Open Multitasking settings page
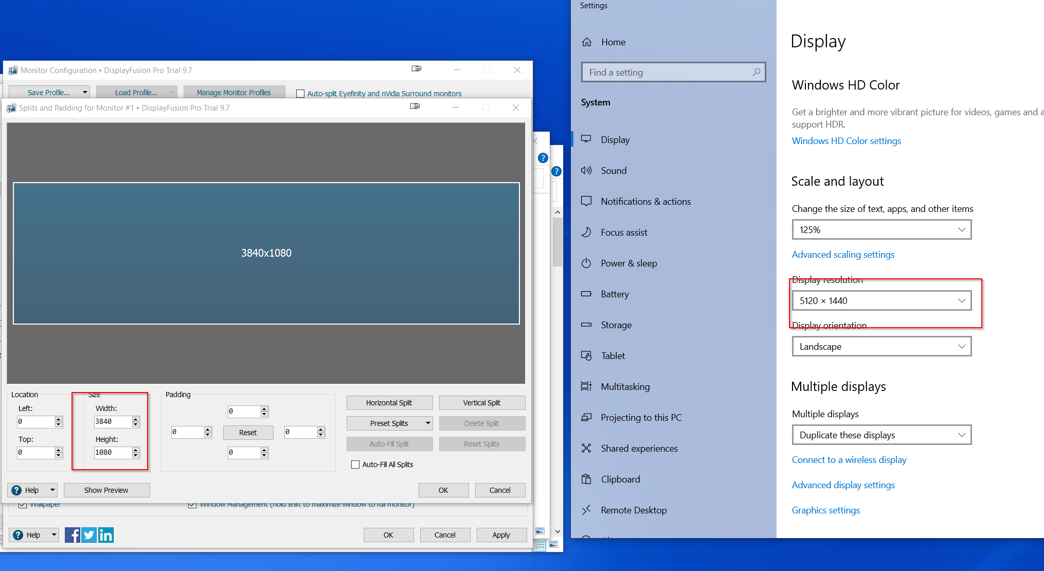The image size is (1044, 571). [x=625, y=387]
